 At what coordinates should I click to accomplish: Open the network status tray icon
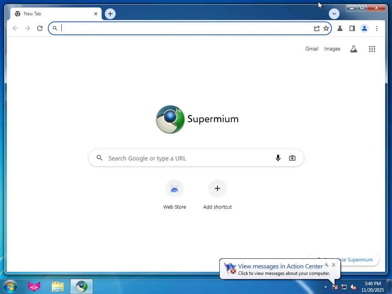click(x=344, y=287)
